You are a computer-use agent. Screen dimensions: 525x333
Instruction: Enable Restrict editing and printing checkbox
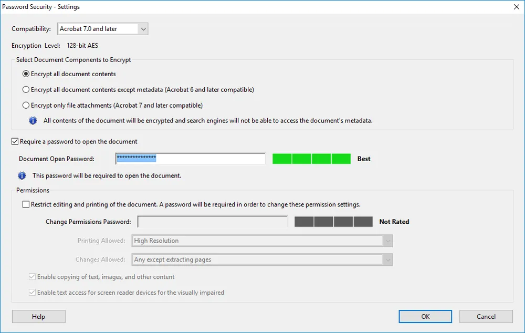click(26, 205)
